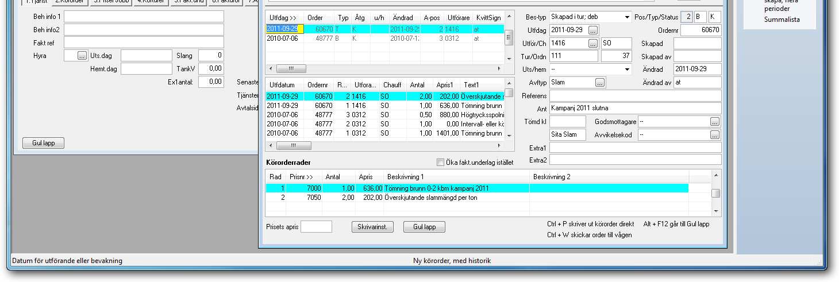Open the Avvikelsekod browse button
The width and height of the screenshot is (839, 282).
click(x=715, y=135)
